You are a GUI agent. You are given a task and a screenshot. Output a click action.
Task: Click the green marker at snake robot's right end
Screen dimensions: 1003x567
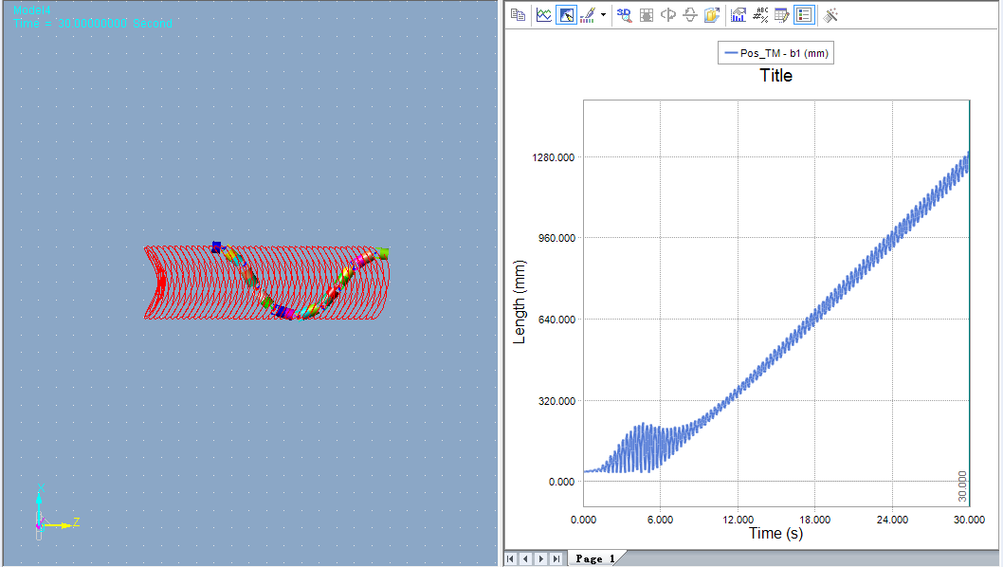click(x=382, y=253)
